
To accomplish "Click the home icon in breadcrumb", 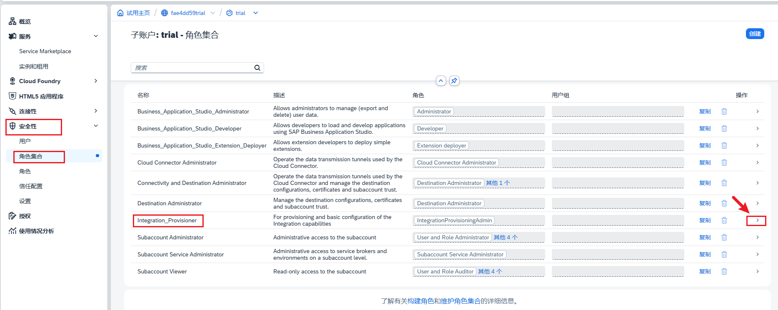I will click(120, 13).
